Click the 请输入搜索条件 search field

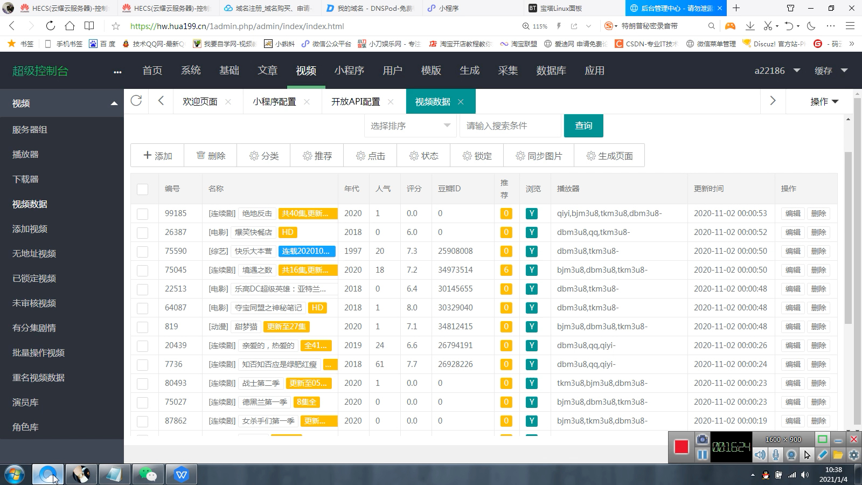tap(510, 126)
